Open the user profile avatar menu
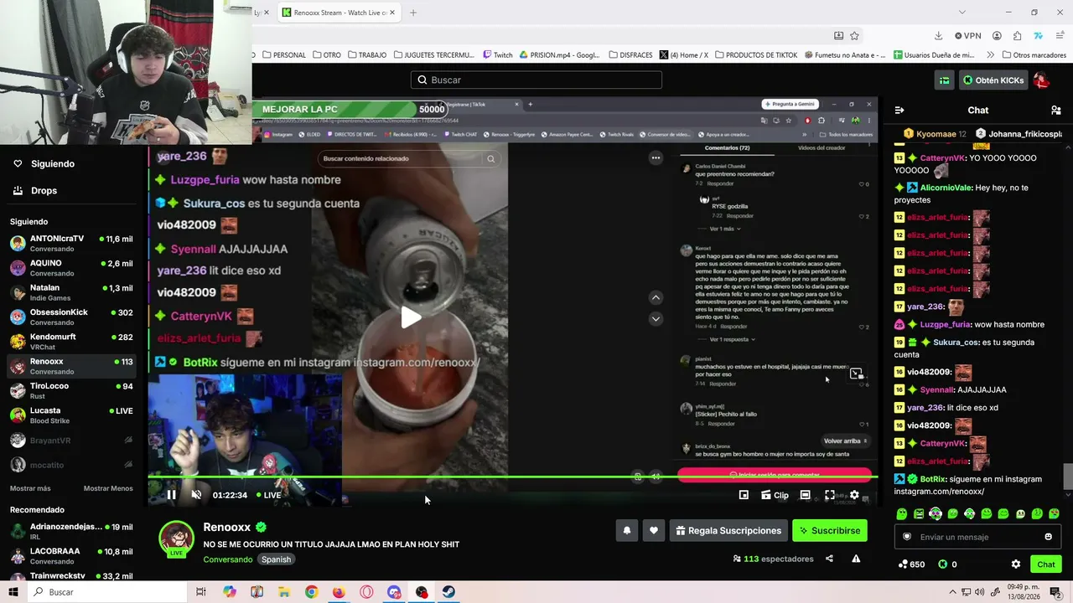This screenshot has height=603, width=1073. (x=1041, y=80)
